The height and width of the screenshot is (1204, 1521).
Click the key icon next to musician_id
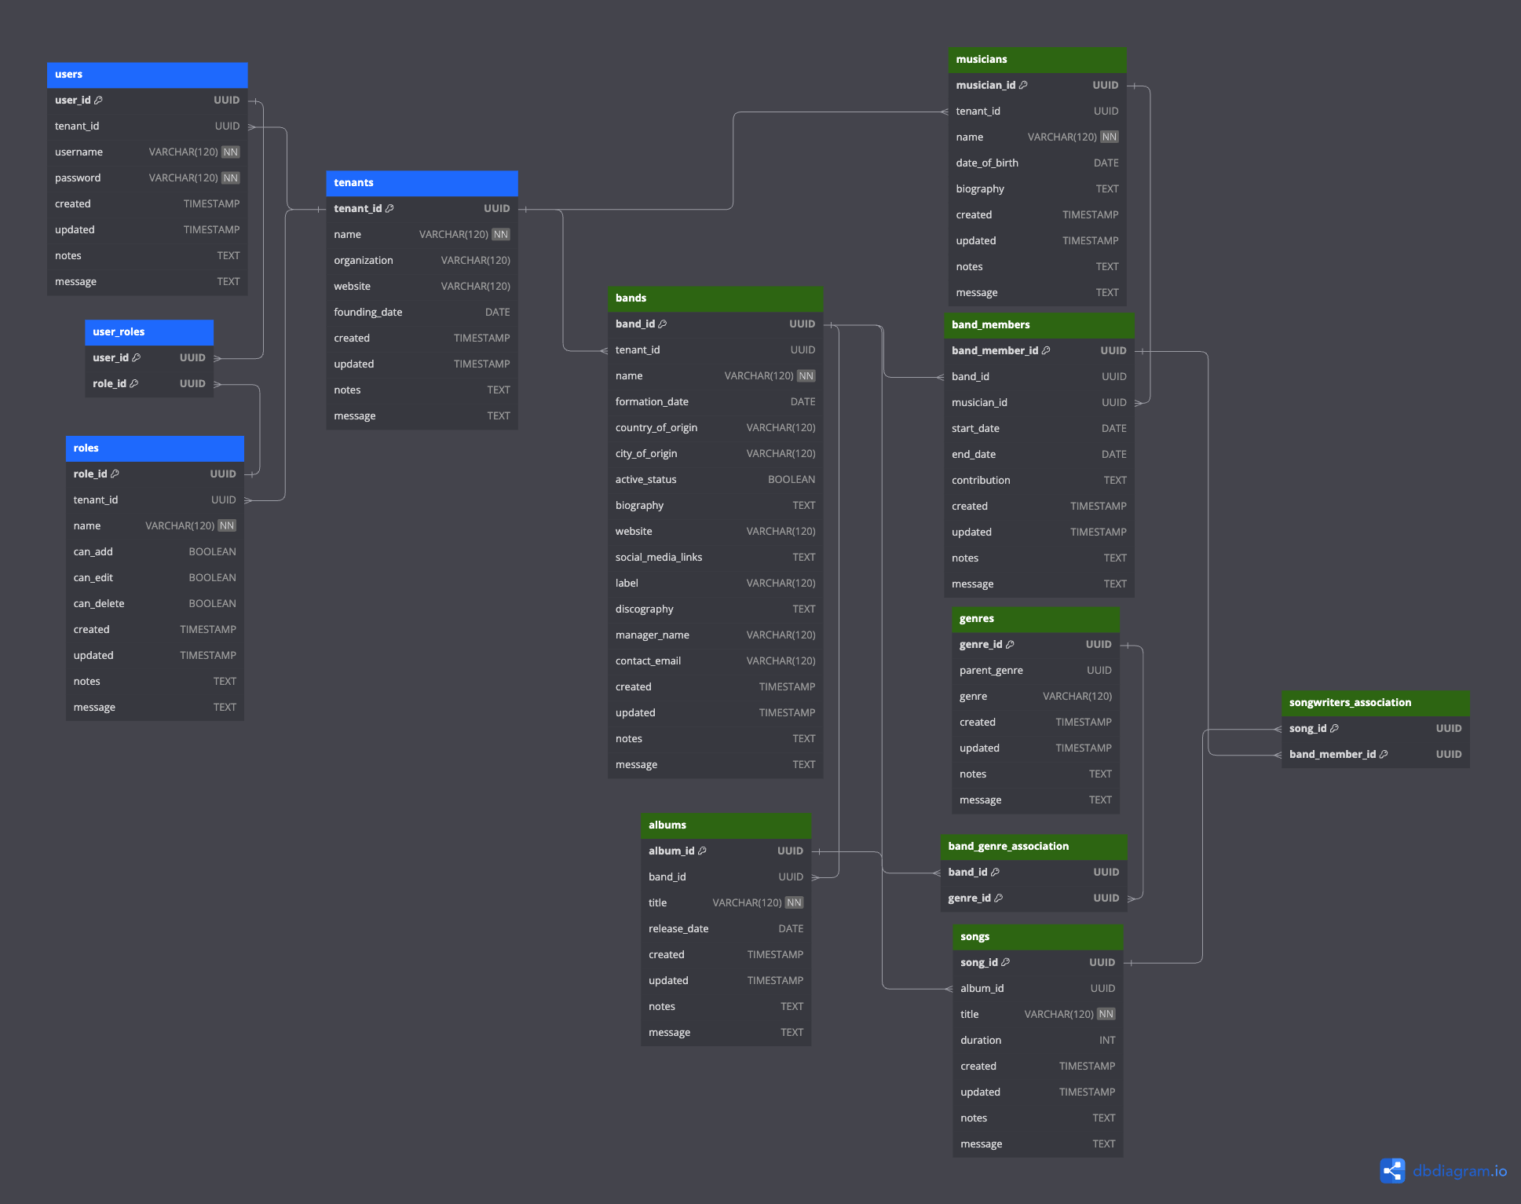point(1023,86)
